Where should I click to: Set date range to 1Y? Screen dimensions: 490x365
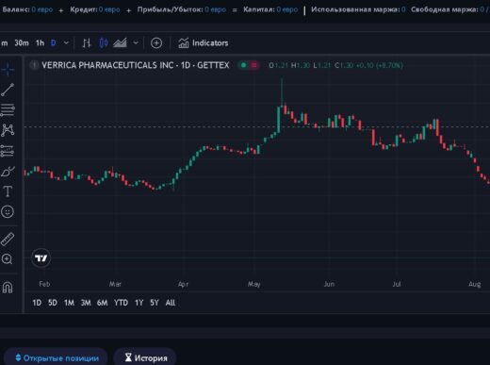[139, 303]
